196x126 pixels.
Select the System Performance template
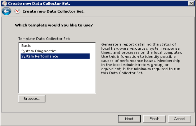tap(55, 56)
